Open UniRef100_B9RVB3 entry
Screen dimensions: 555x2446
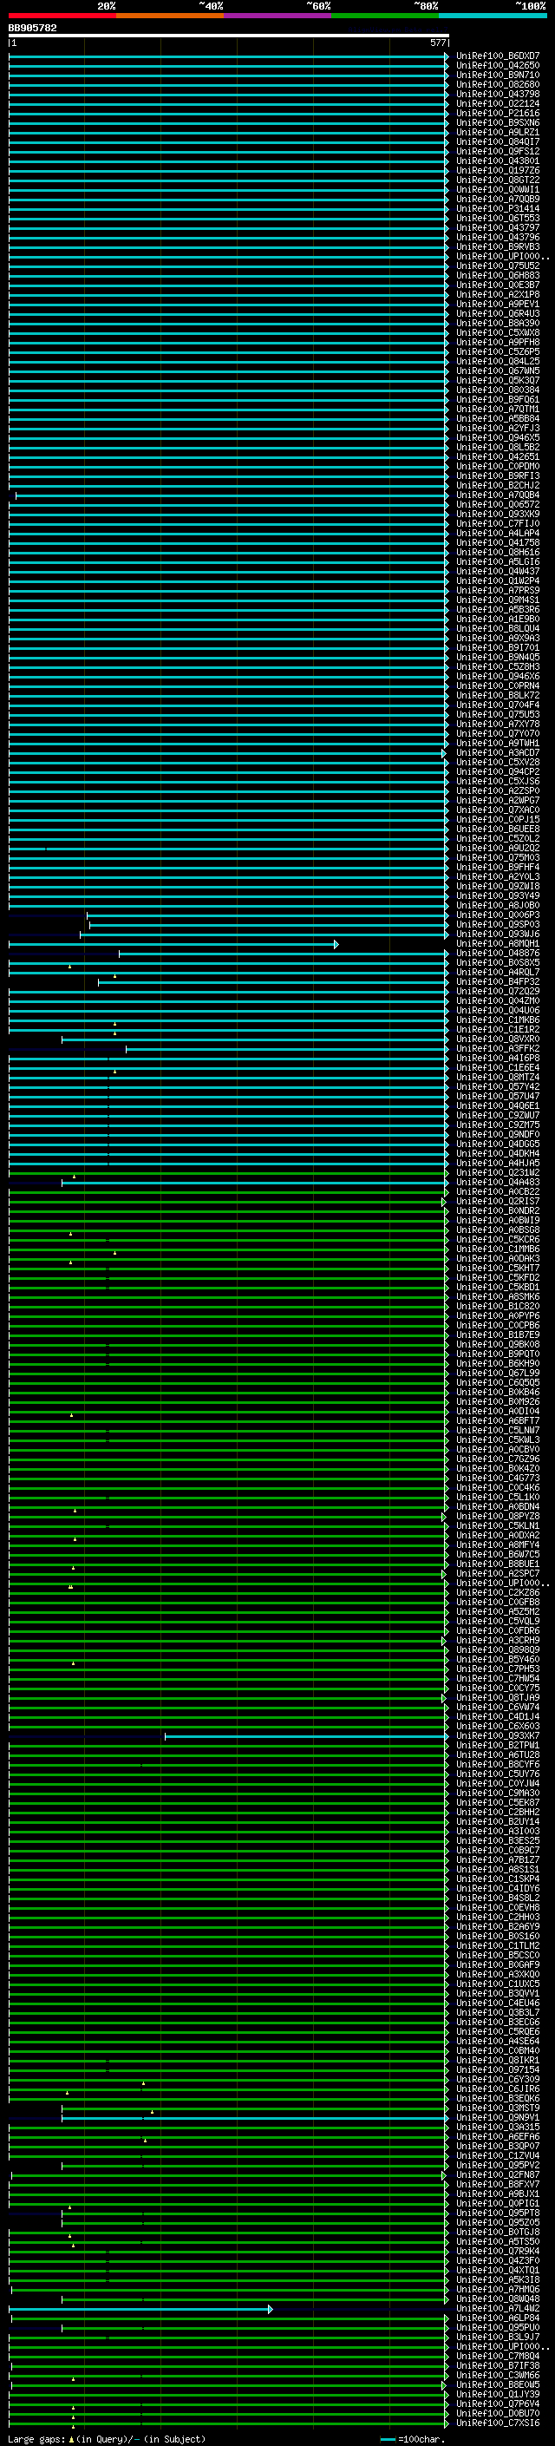point(498,247)
